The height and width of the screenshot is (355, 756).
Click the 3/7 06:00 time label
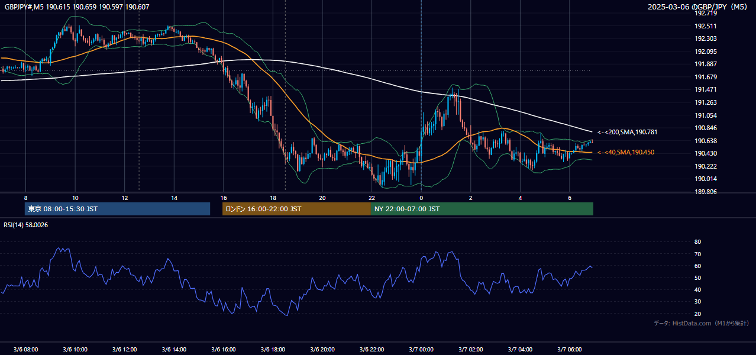tap(570, 349)
